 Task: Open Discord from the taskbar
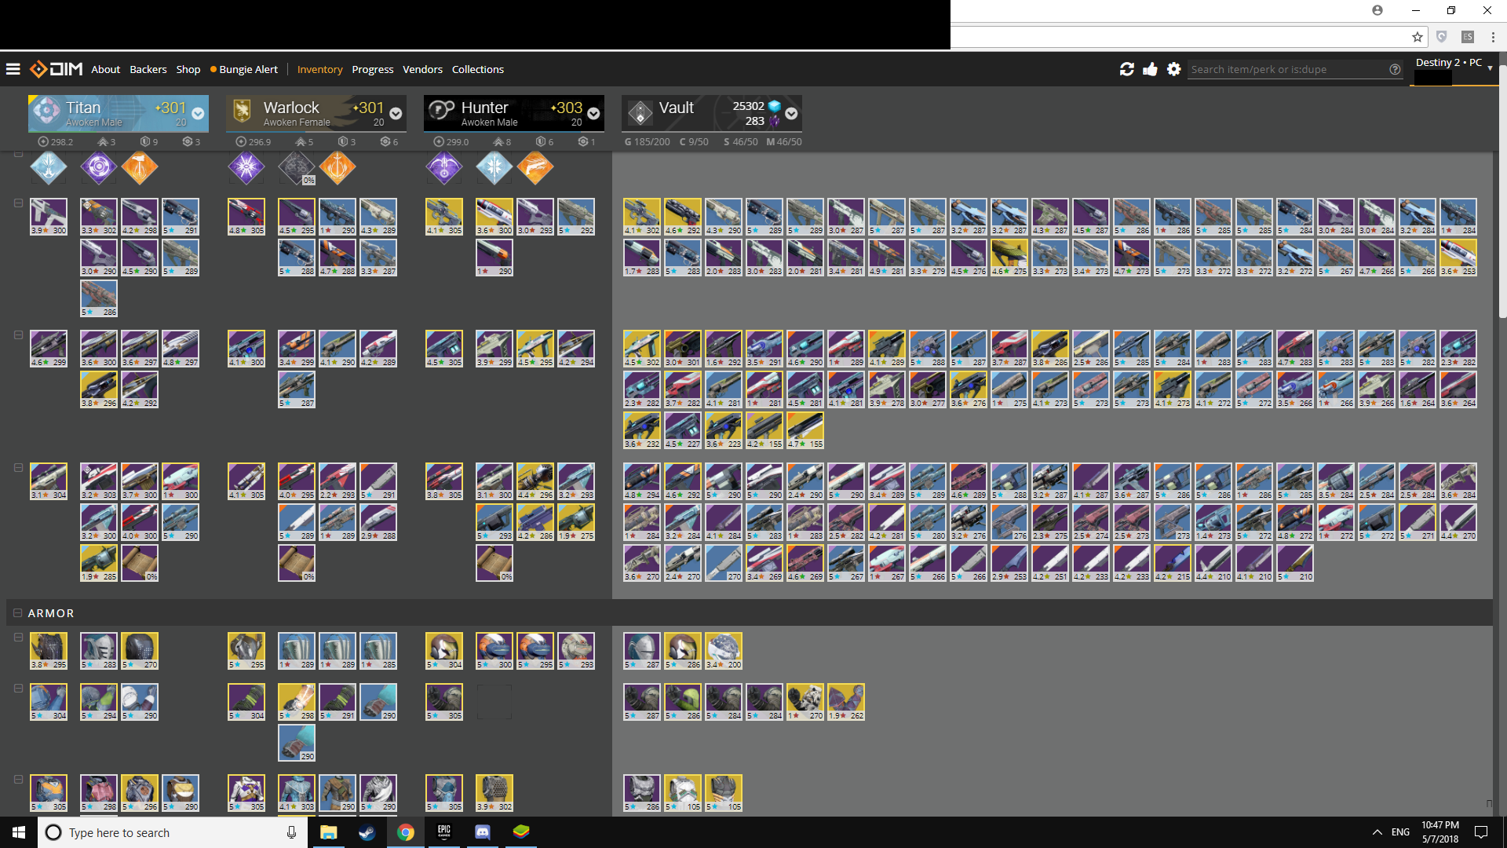[x=483, y=832]
